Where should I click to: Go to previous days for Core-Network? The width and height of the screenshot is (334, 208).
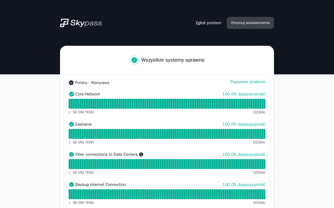coord(70,112)
